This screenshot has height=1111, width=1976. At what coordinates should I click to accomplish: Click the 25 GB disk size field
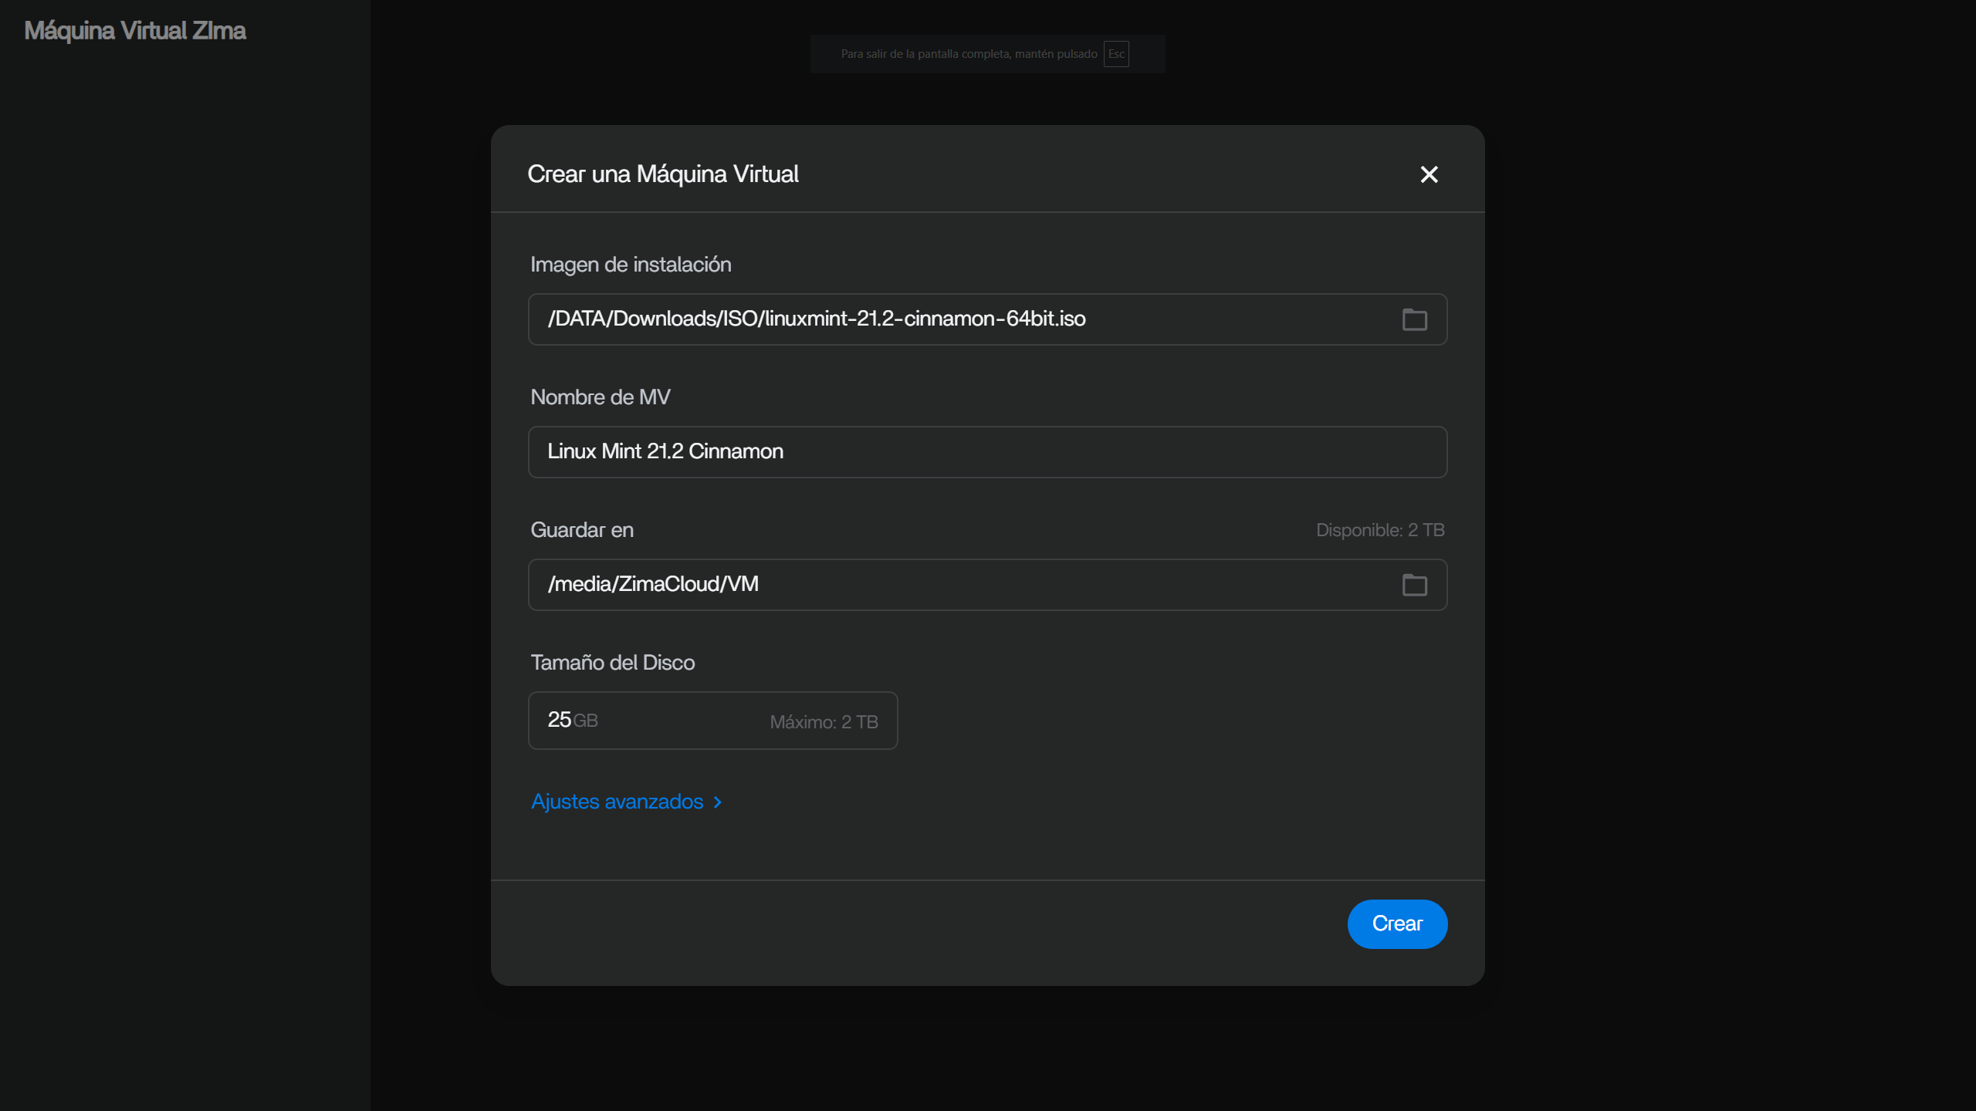pyautogui.click(x=712, y=721)
